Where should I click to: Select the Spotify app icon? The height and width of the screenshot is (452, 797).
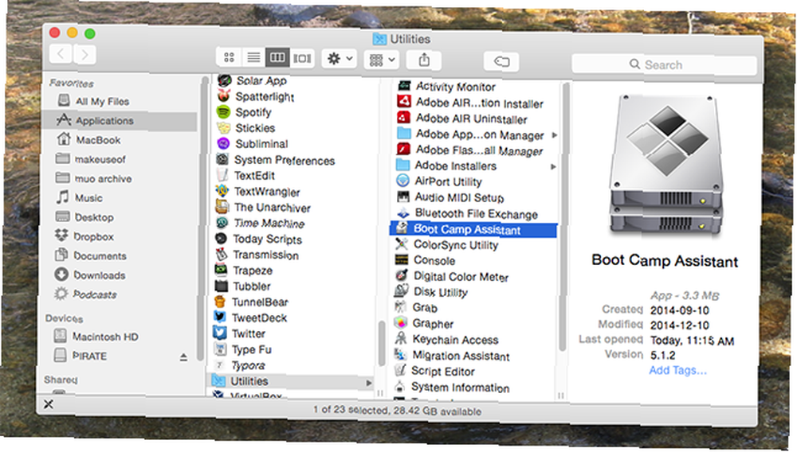click(223, 111)
